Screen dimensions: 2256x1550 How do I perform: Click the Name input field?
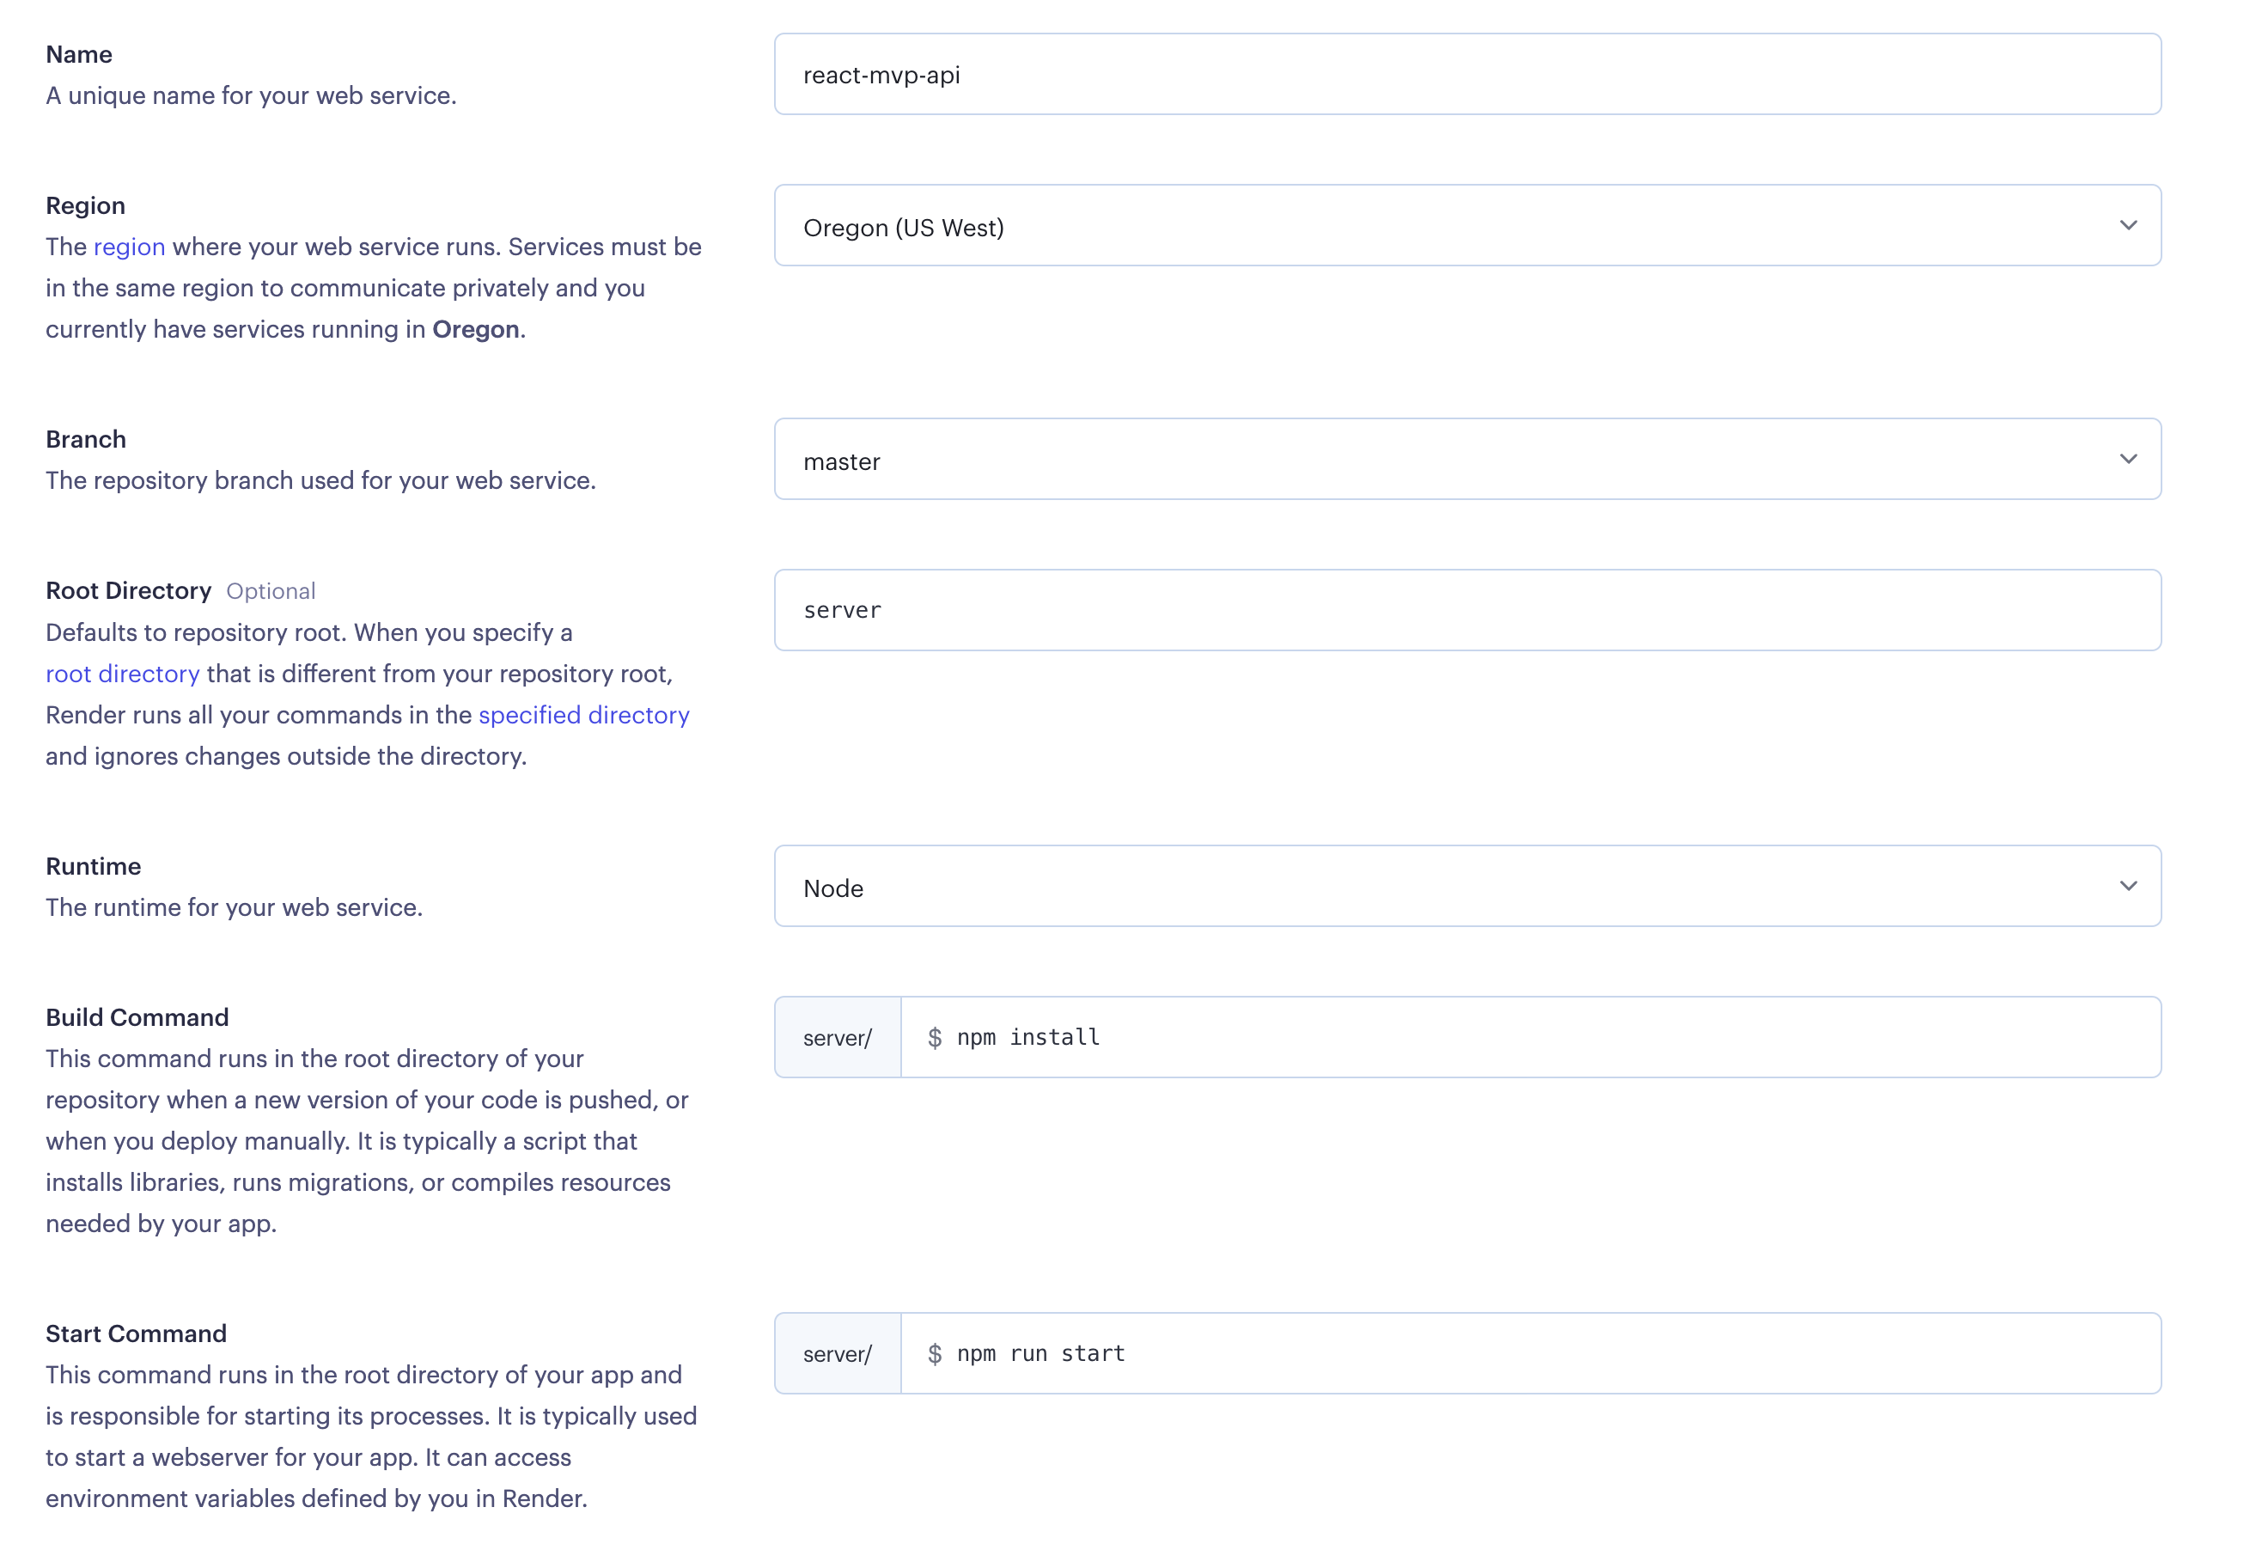(1466, 75)
